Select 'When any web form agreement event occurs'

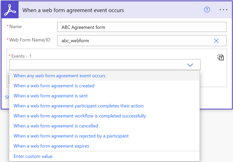(x=60, y=76)
